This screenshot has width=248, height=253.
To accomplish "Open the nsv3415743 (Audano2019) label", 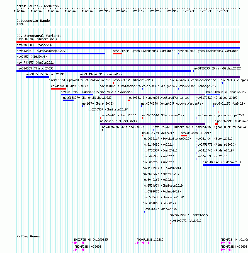I will (x=215, y=151).
